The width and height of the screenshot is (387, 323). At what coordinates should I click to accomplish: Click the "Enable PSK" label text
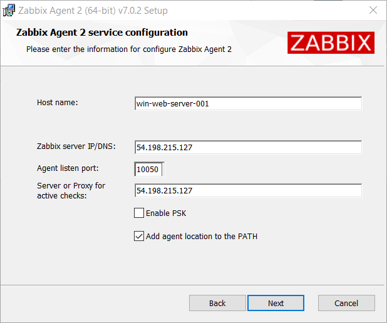[x=166, y=213]
